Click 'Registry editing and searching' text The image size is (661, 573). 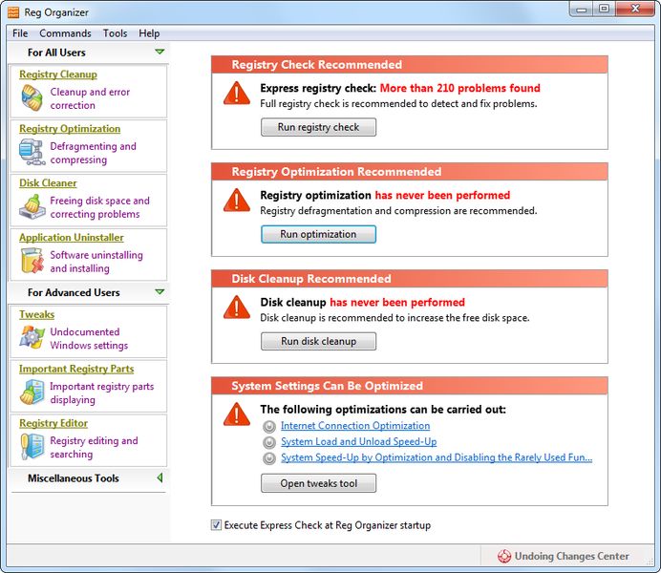click(x=94, y=447)
